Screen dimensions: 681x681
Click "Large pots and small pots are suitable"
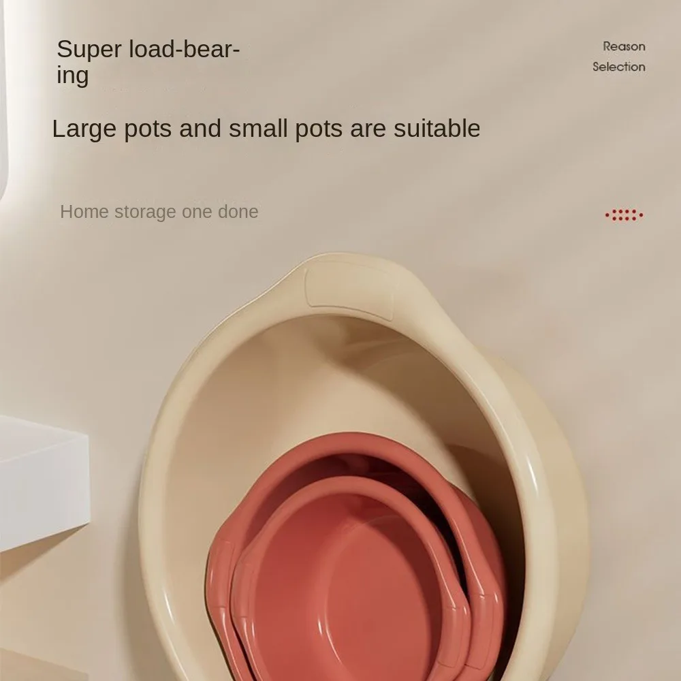pyautogui.click(x=266, y=129)
